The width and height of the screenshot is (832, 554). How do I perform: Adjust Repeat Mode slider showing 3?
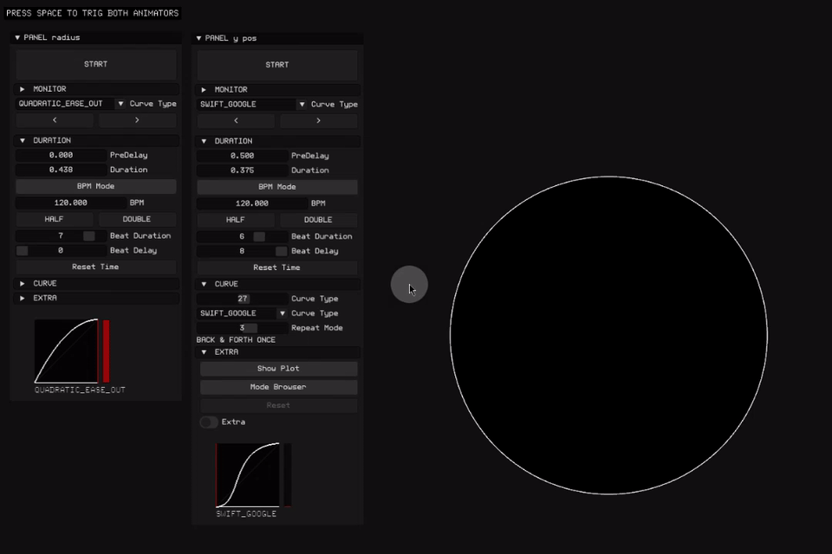point(243,327)
